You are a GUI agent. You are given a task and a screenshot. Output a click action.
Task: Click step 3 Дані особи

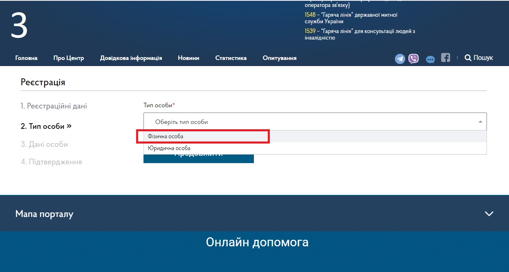(x=44, y=144)
